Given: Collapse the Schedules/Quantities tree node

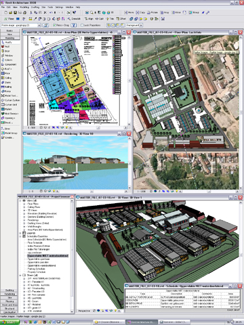Looking at the screenshot, I should tap(20, 236).
